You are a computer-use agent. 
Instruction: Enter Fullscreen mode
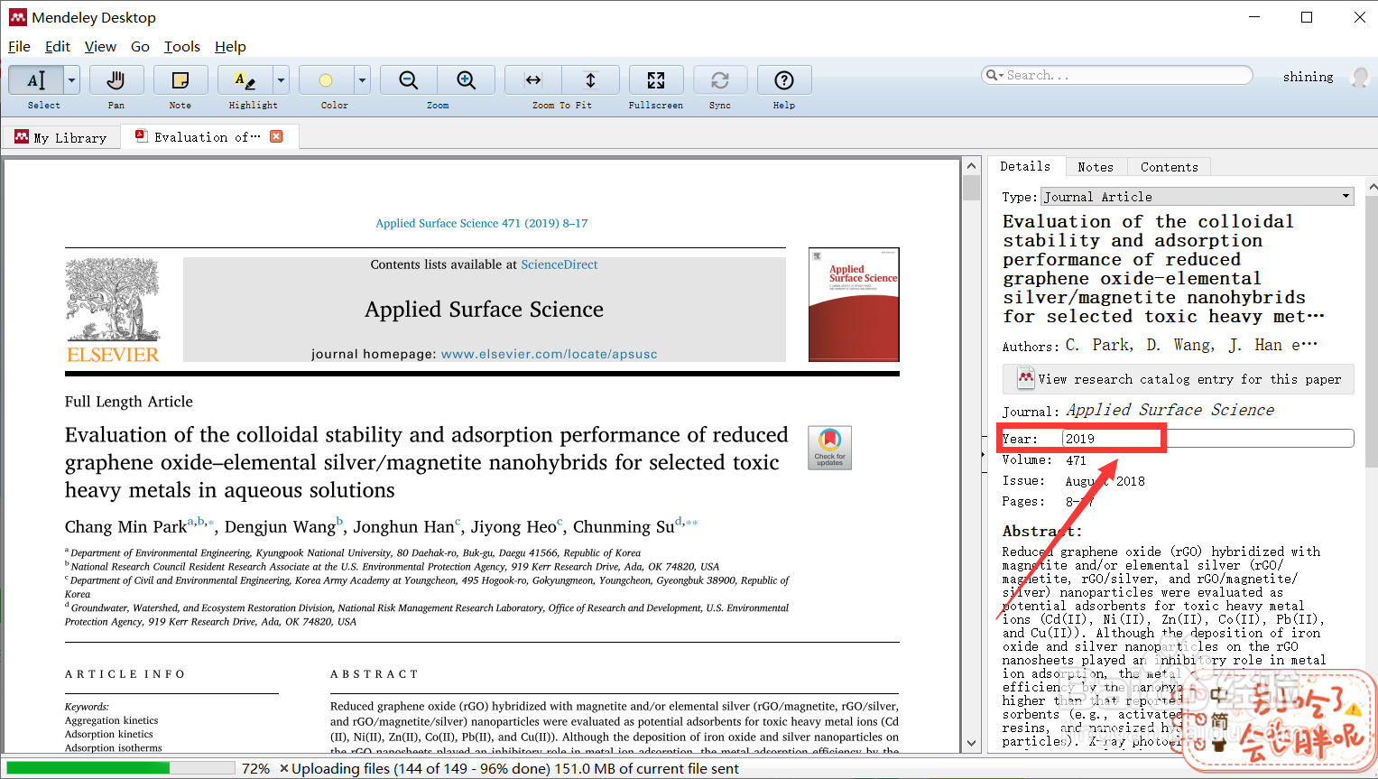tap(656, 80)
